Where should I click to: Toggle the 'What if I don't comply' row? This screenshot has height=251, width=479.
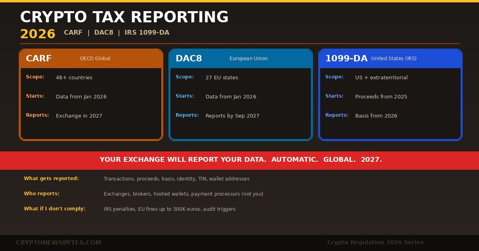[x=55, y=209]
